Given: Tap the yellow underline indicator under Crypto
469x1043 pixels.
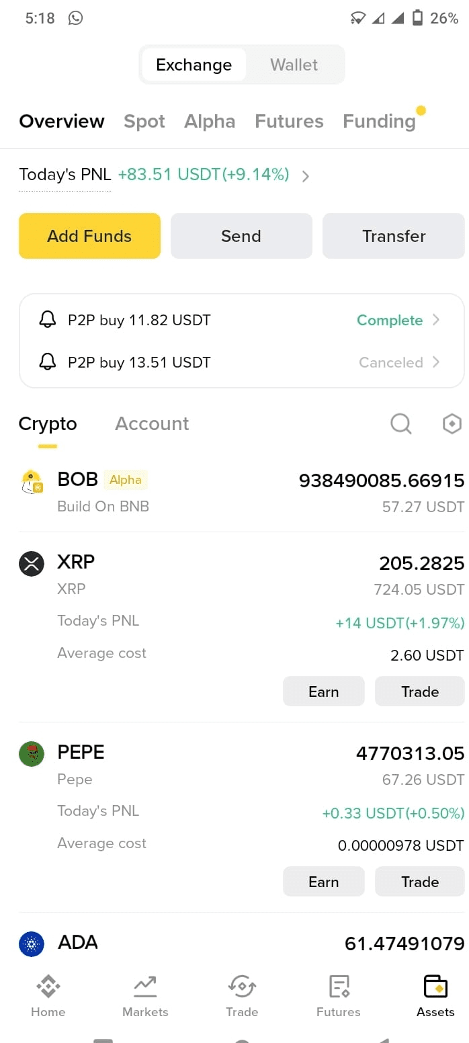Looking at the screenshot, I should point(47,444).
